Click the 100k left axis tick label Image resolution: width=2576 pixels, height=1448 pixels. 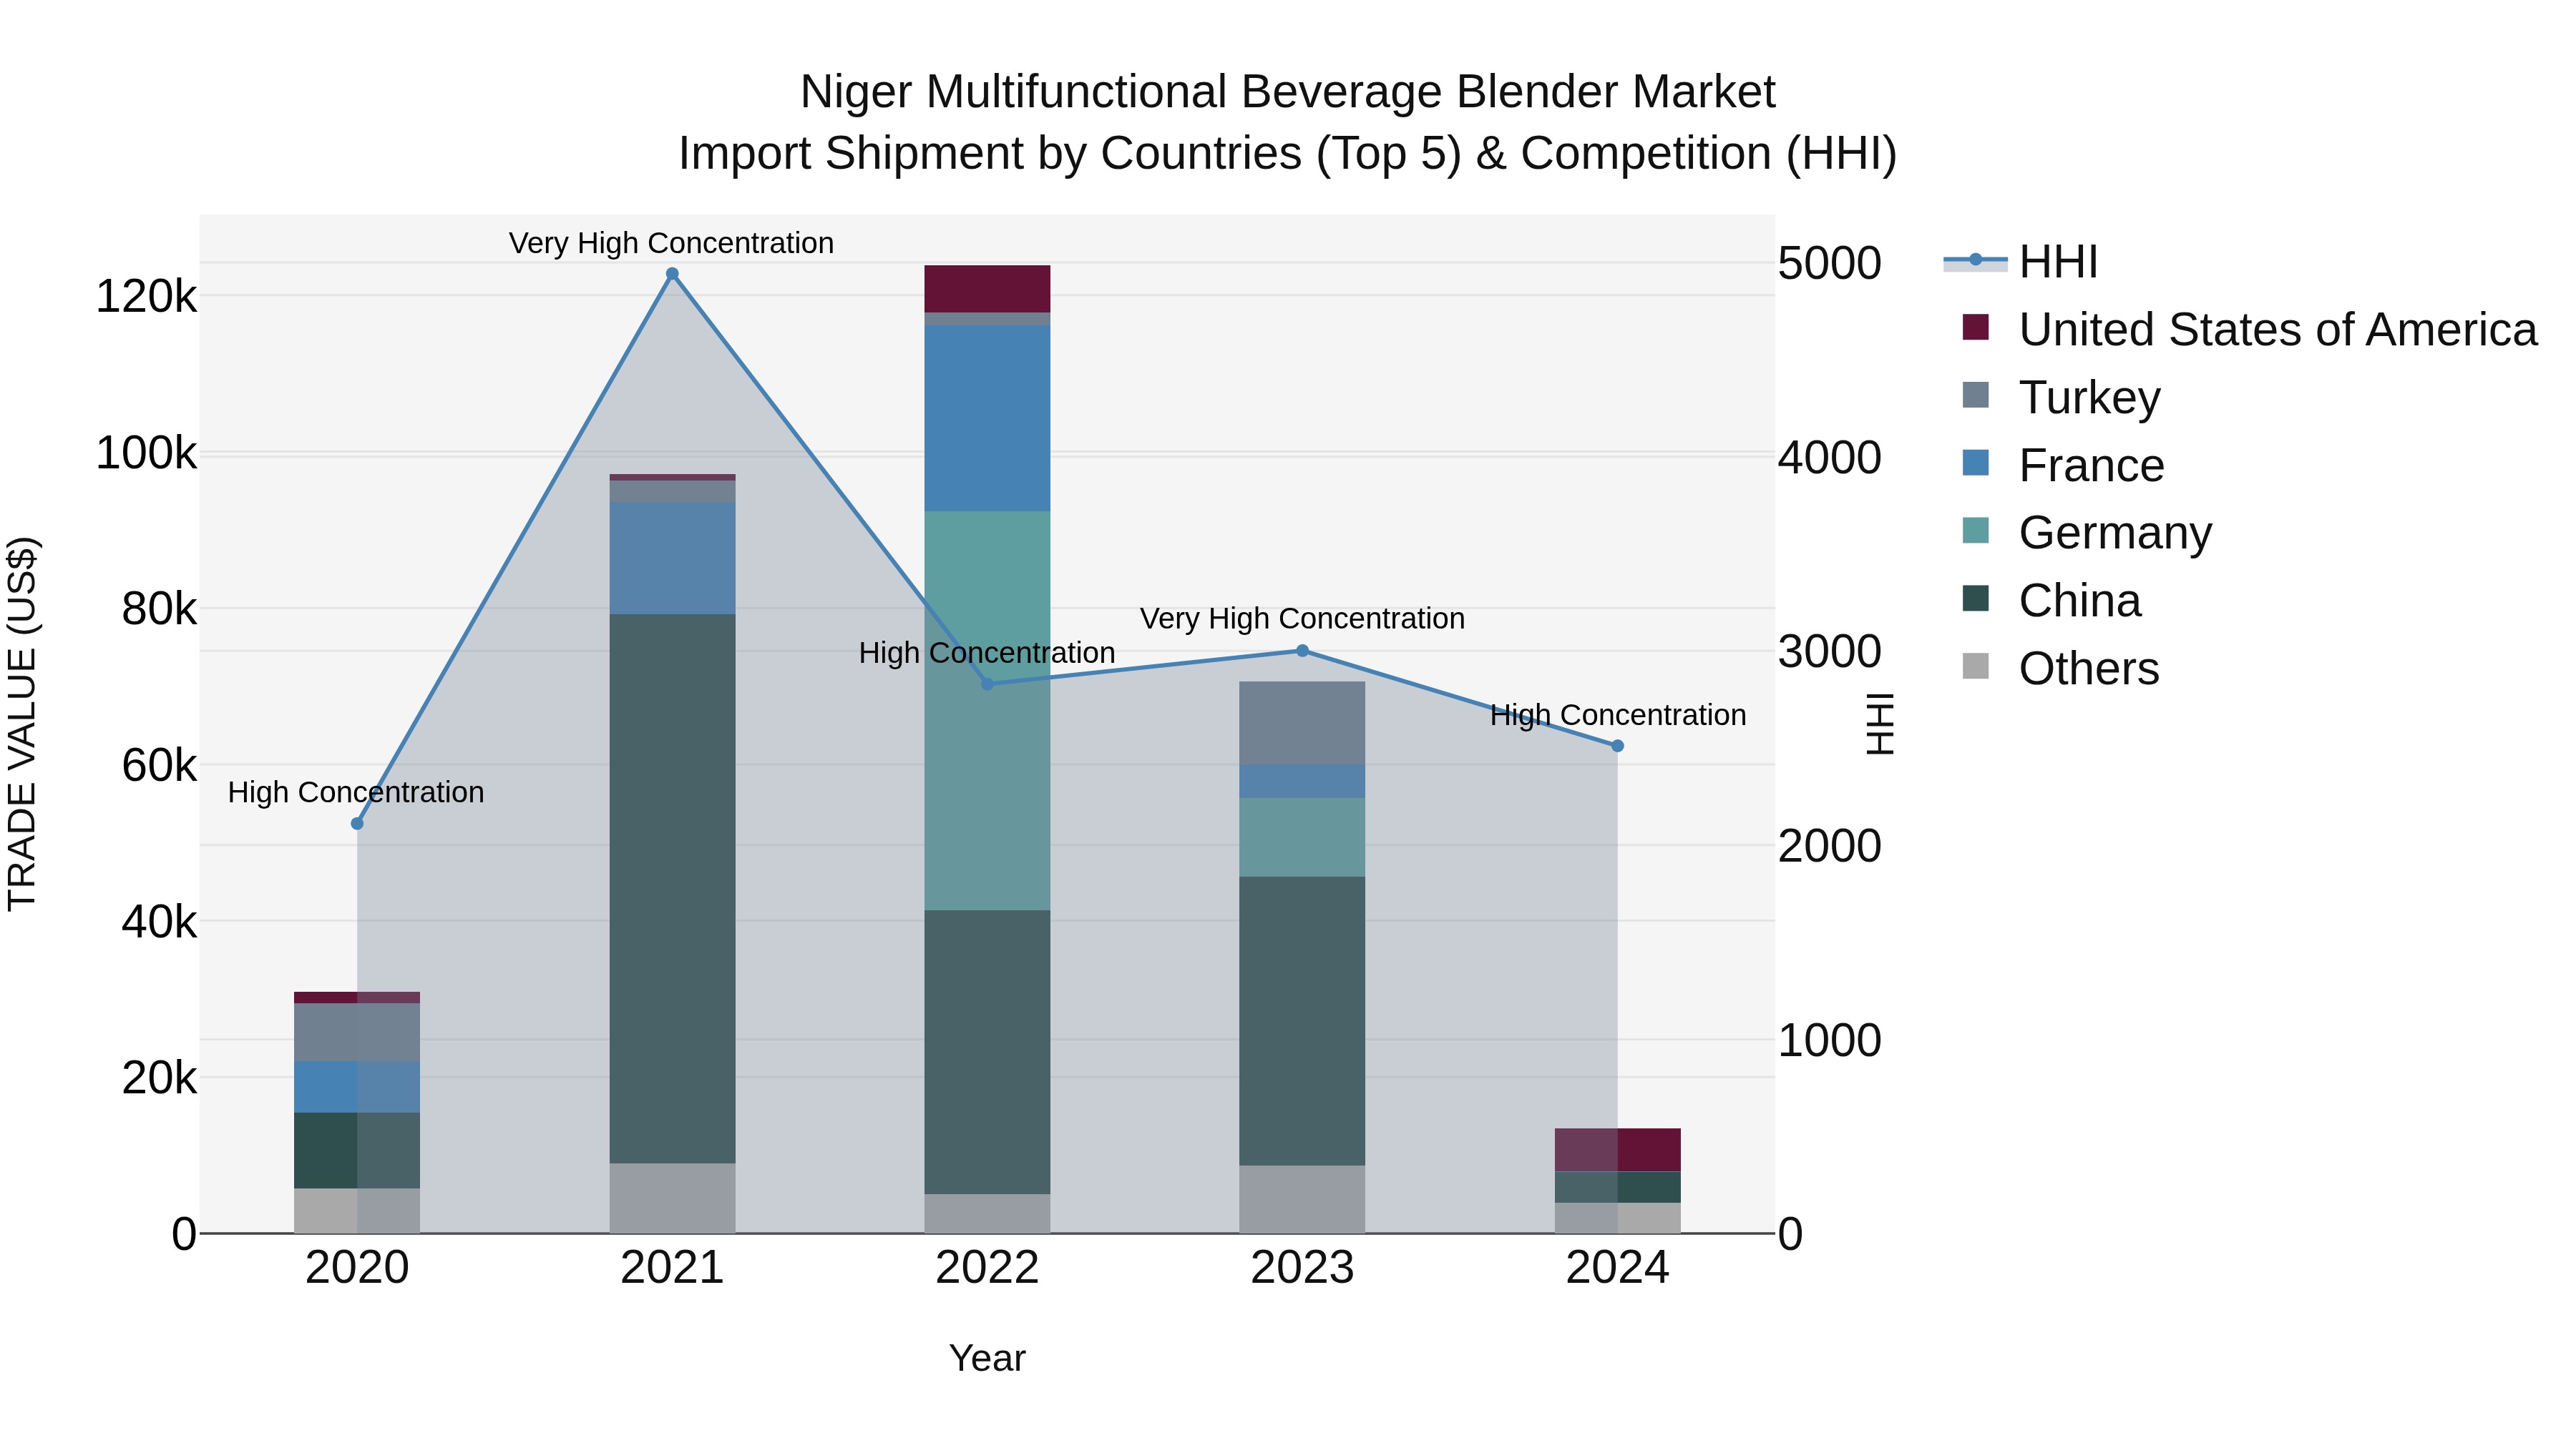(146, 453)
